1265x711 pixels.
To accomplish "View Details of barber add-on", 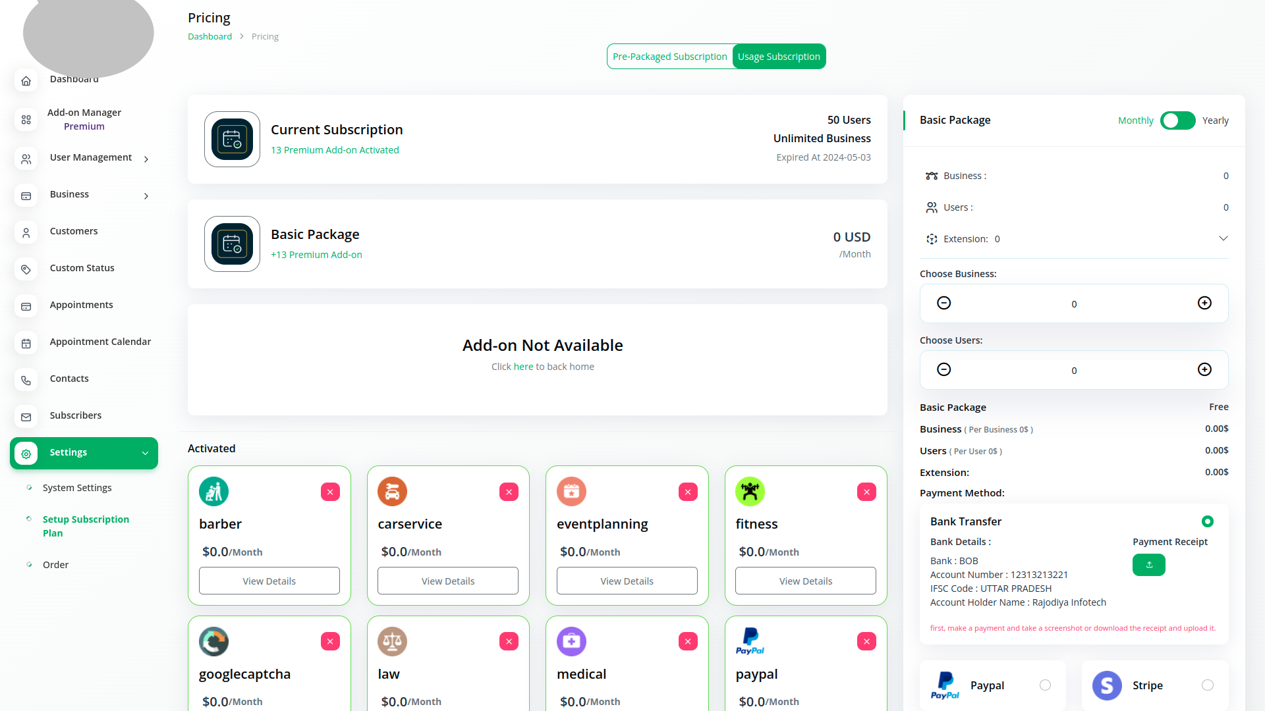I will pyautogui.click(x=269, y=581).
